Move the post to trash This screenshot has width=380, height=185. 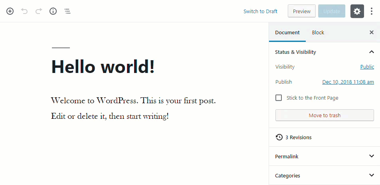coord(325,115)
